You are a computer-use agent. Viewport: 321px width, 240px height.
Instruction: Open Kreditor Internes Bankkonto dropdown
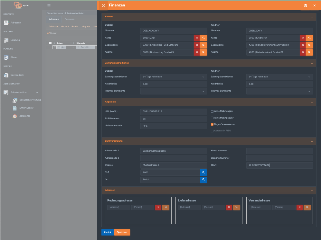pyautogui.click(x=279, y=91)
